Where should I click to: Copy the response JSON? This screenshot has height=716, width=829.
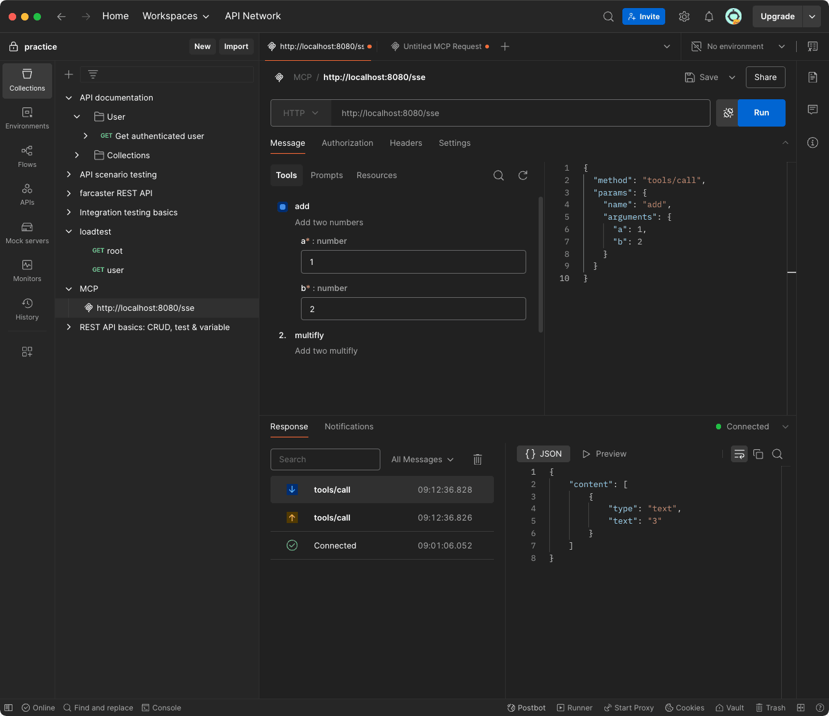pos(758,454)
